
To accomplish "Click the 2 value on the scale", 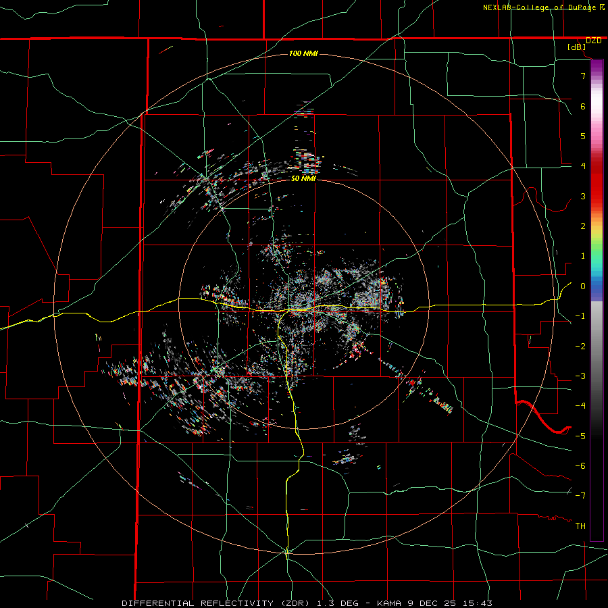I will click(x=583, y=226).
